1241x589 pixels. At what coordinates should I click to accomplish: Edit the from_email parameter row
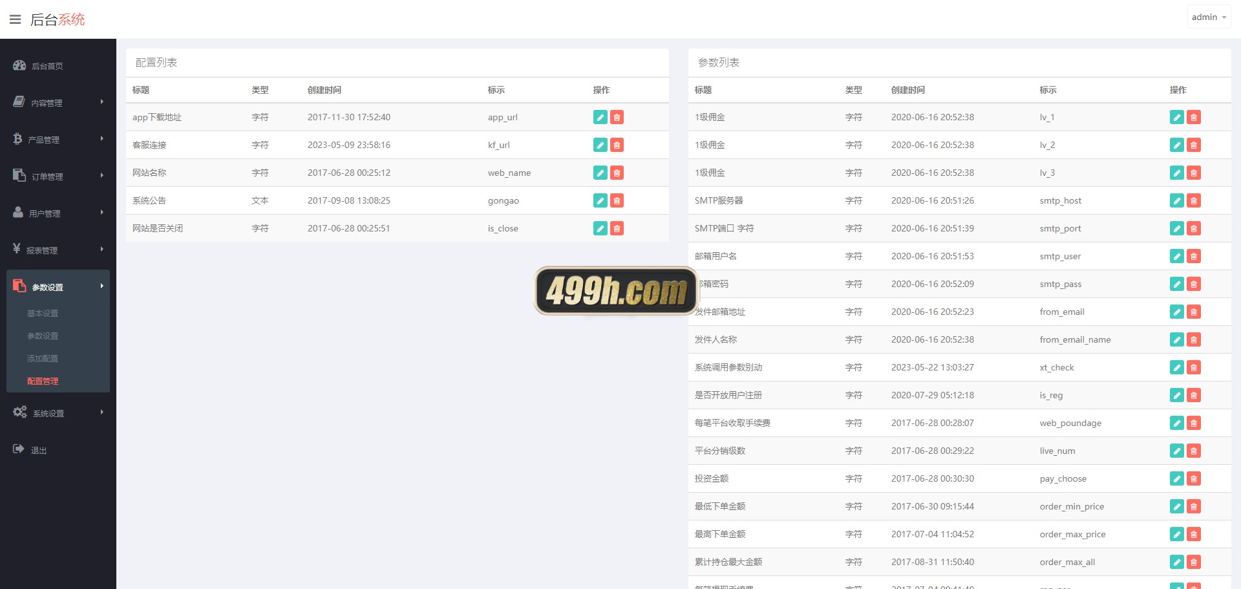[1177, 312]
